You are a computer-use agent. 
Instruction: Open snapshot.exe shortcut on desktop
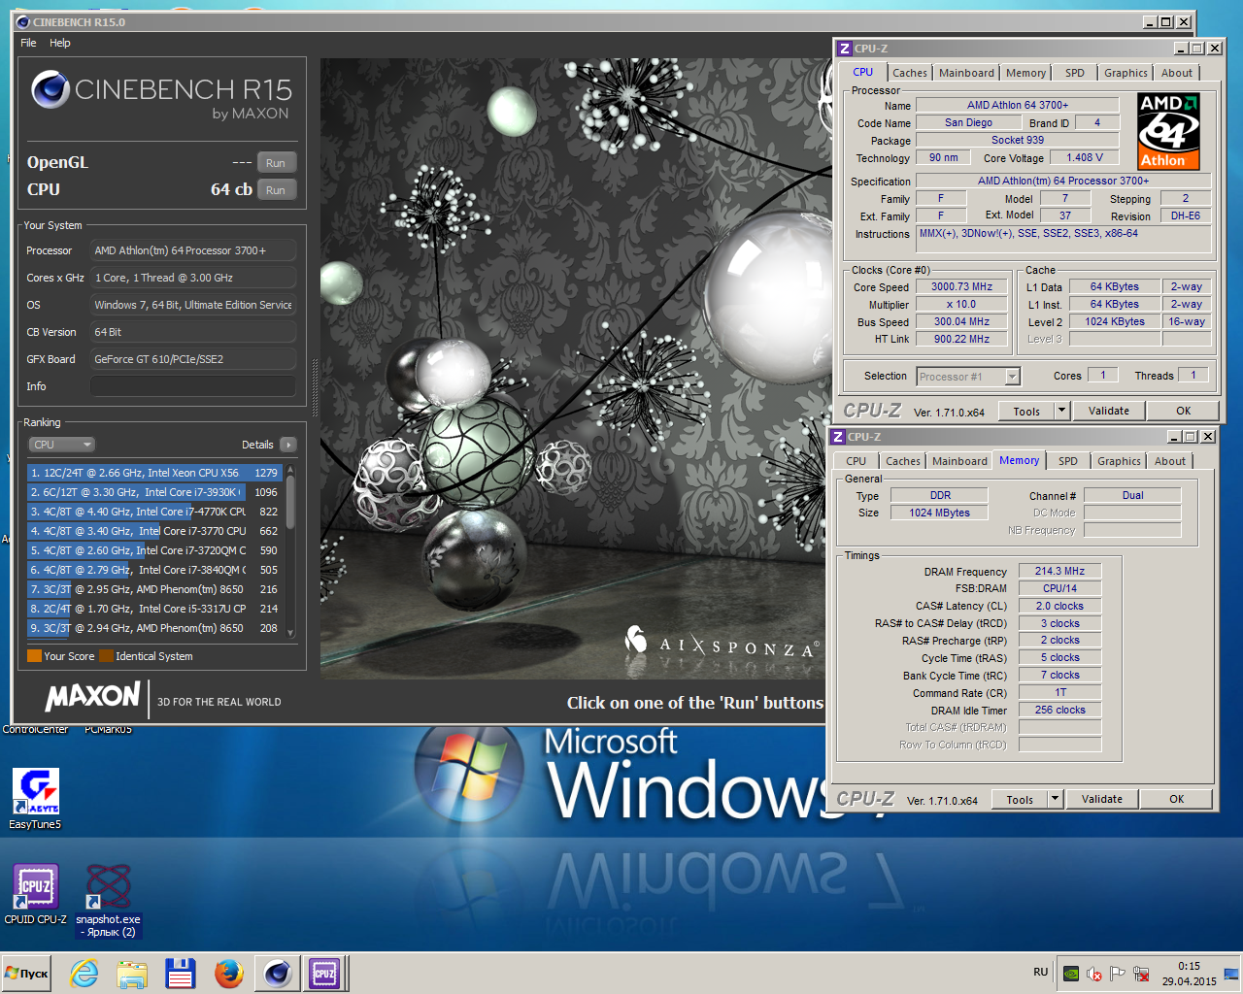point(108,901)
